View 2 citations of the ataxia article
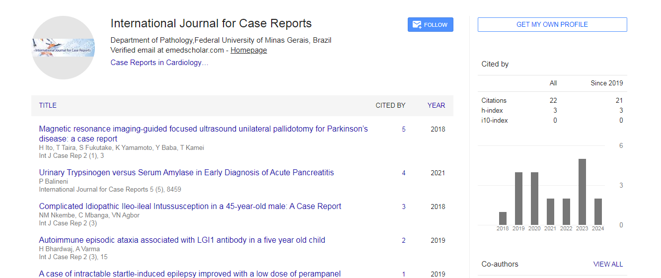661x278 pixels. pyautogui.click(x=403, y=241)
